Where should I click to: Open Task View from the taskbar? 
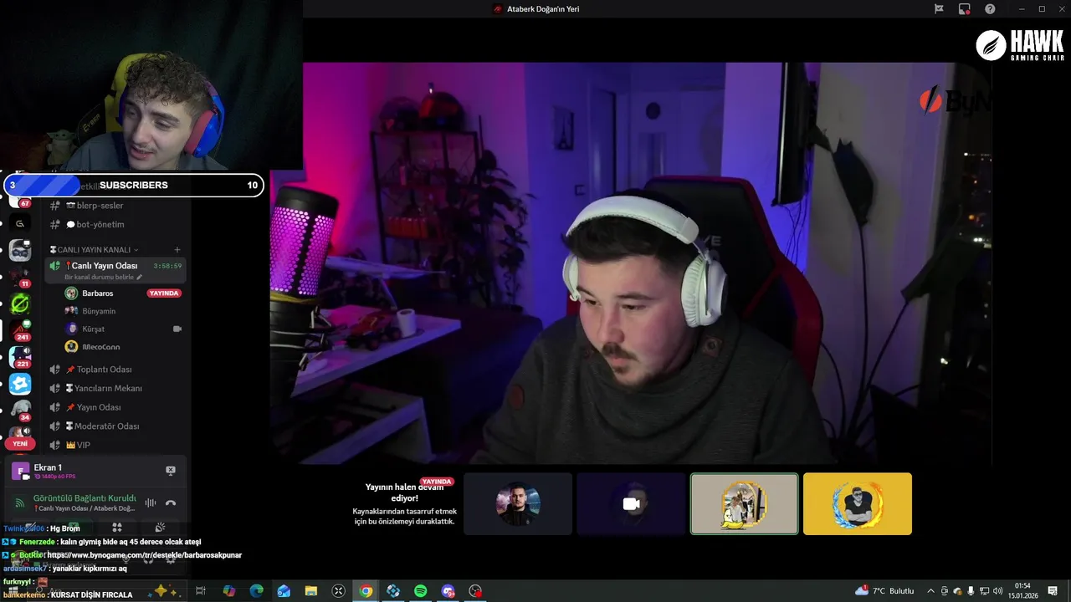(x=201, y=591)
